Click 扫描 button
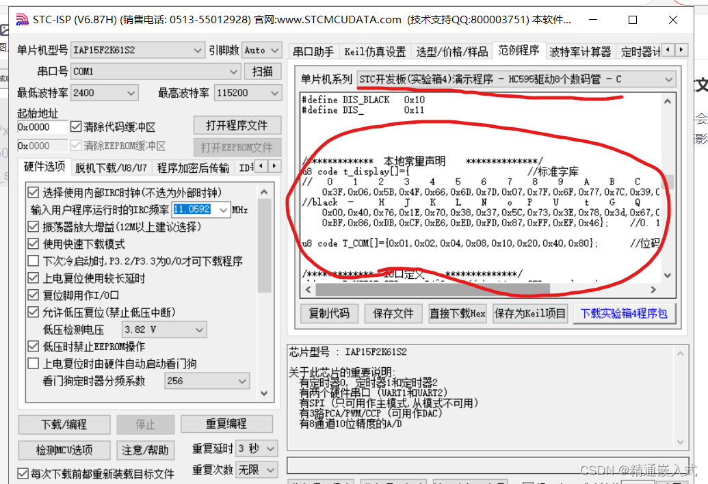The image size is (708, 484). [x=263, y=71]
